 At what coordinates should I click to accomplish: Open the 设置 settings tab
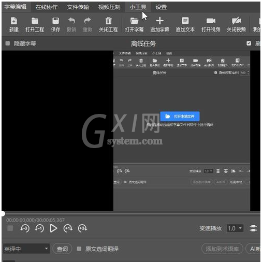point(161,7)
